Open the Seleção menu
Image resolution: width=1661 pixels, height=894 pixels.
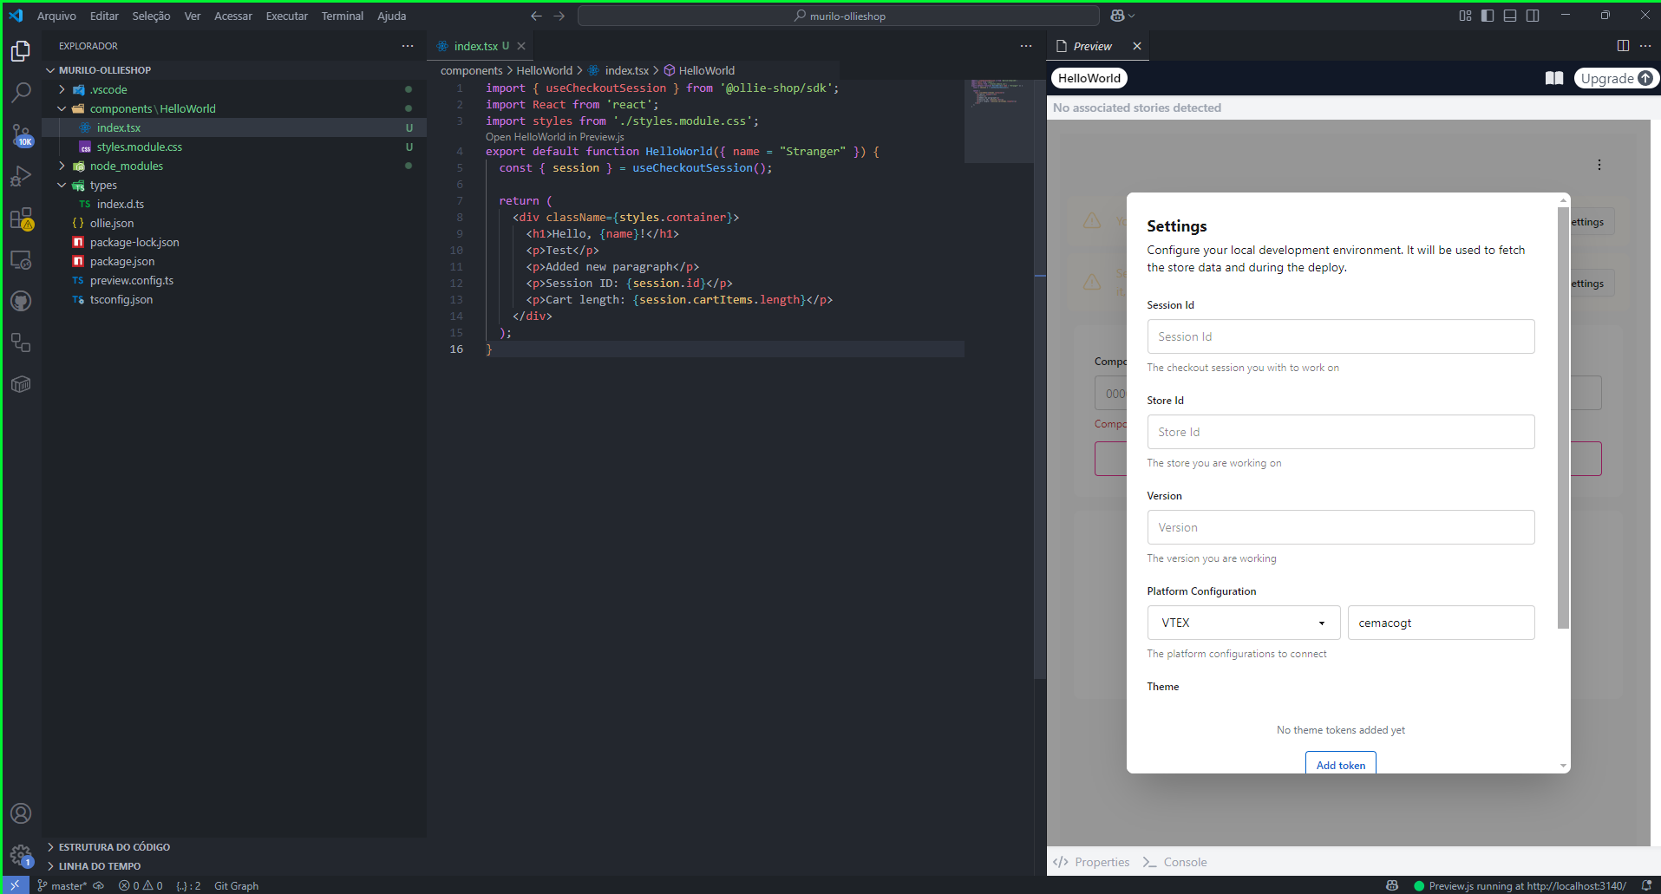[x=151, y=16]
